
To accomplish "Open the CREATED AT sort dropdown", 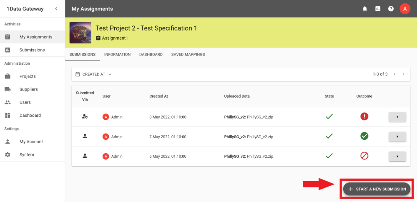I will (93, 74).
